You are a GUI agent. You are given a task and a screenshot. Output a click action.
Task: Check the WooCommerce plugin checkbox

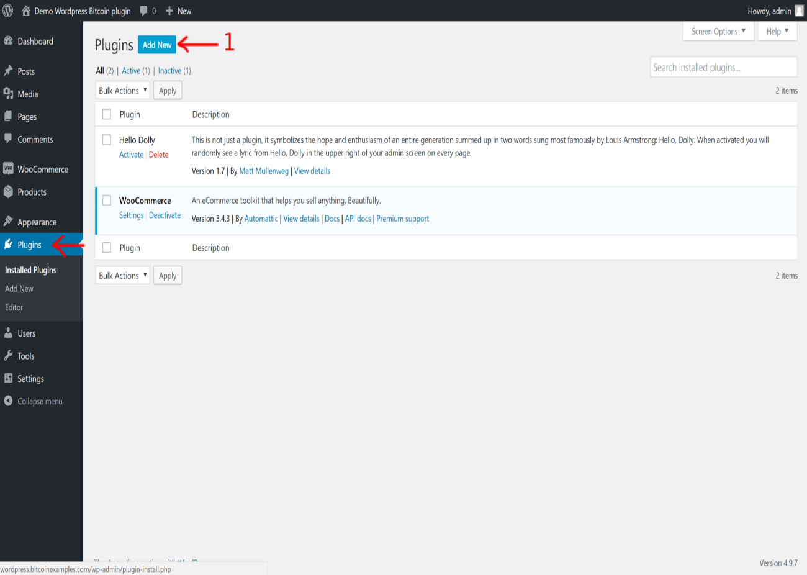click(107, 200)
